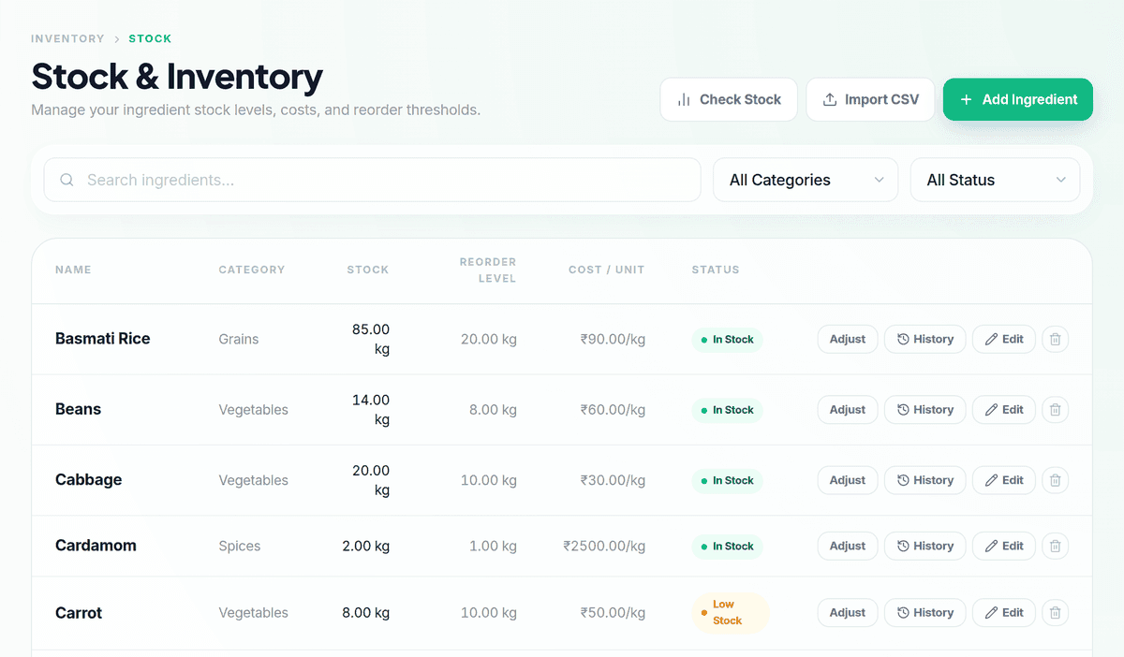Expand the All Status filter
Image resolution: width=1124 pixels, height=657 pixels.
point(995,180)
